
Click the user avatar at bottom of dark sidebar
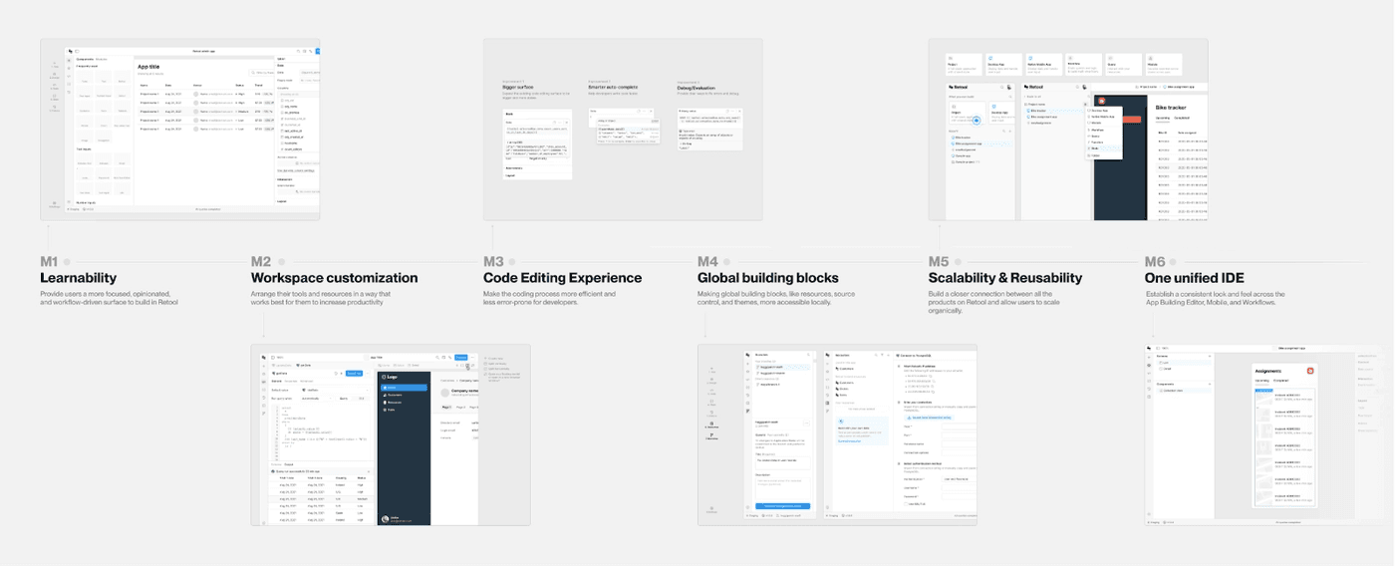point(385,518)
